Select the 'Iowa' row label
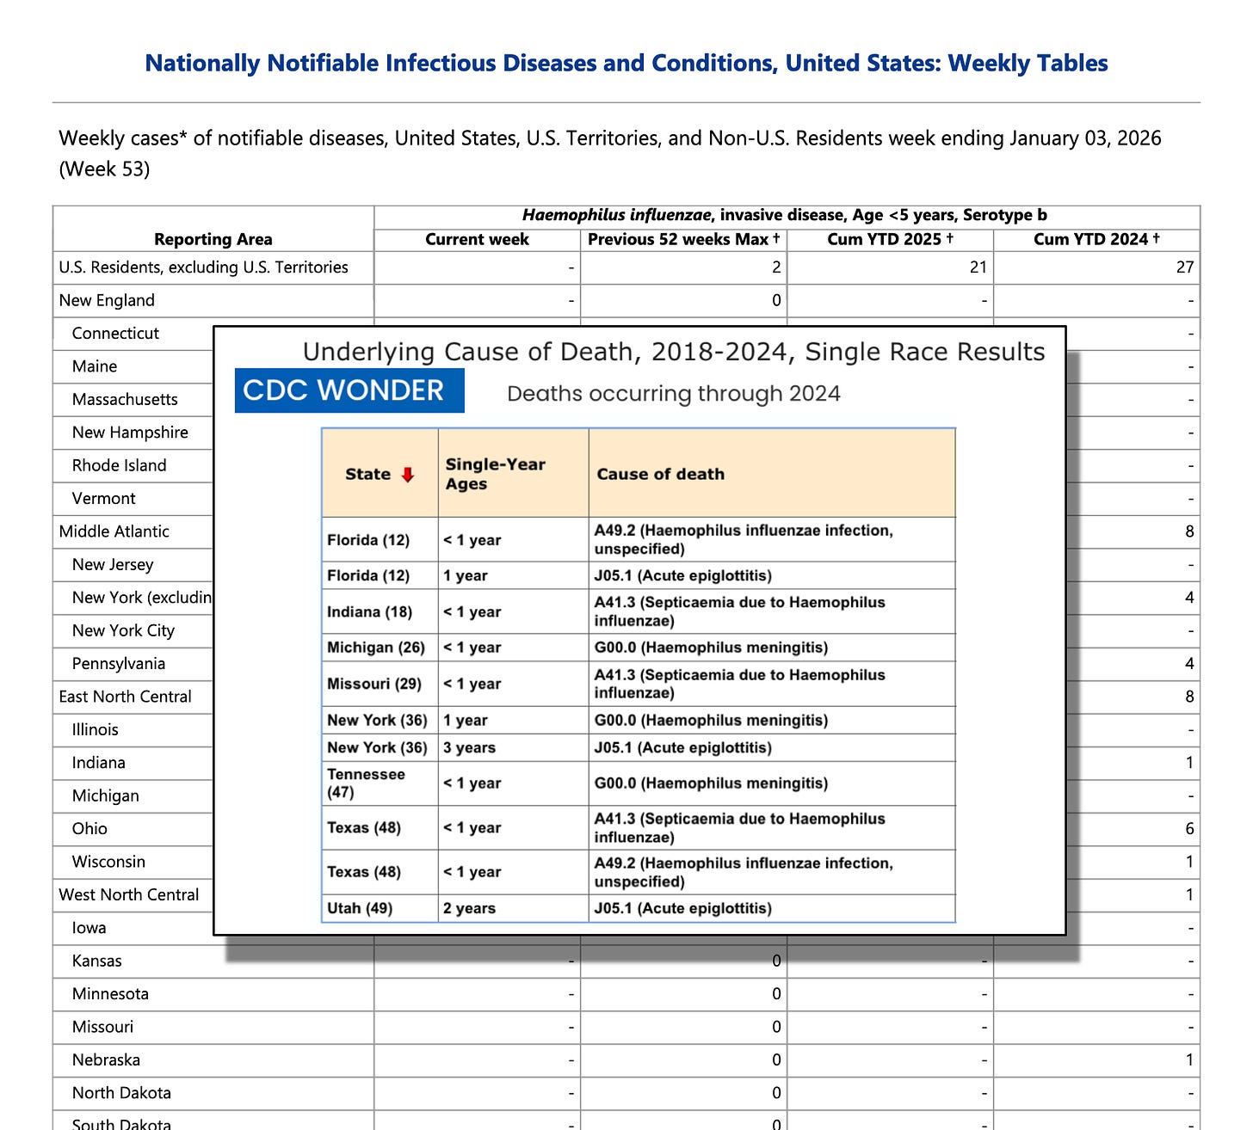1253x1130 pixels. (89, 928)
